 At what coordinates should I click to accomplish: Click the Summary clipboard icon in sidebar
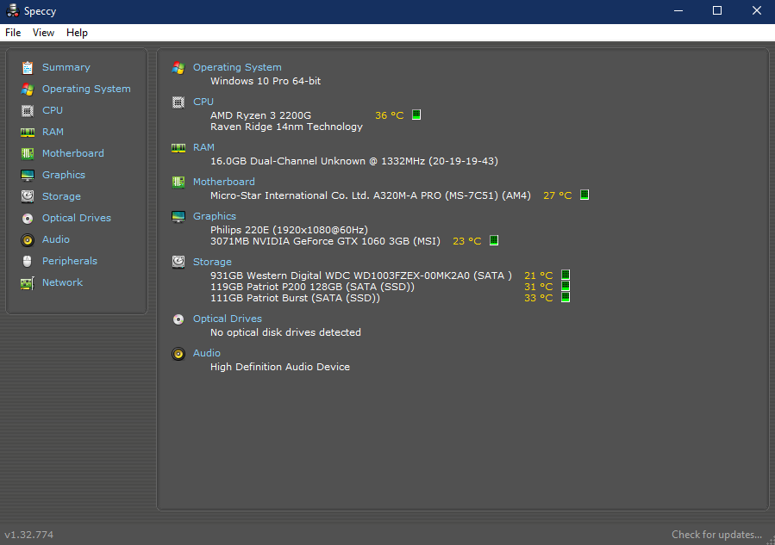(x=27, y=67)
